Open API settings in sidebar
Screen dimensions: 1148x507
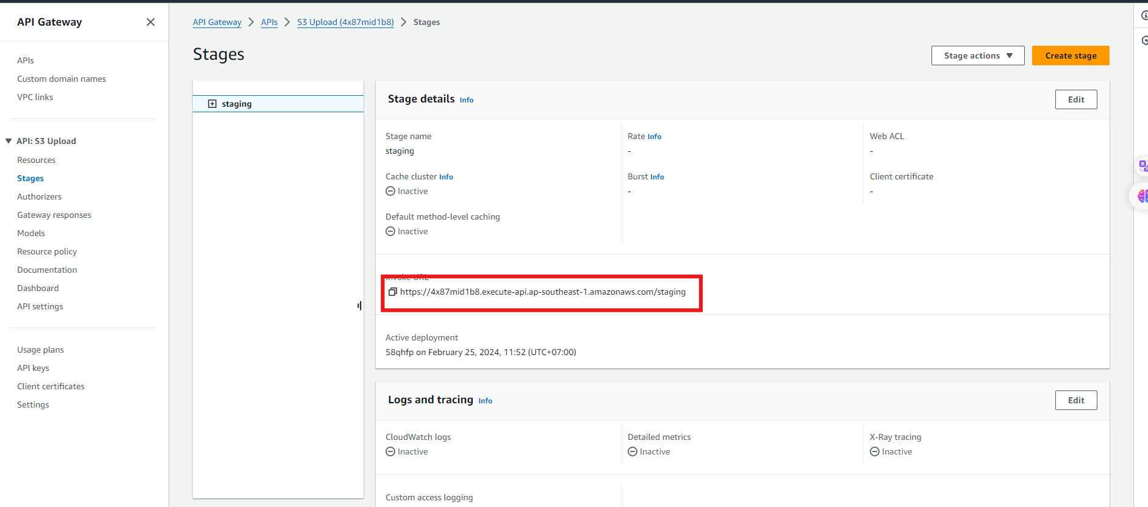click(x=40, y=306)
